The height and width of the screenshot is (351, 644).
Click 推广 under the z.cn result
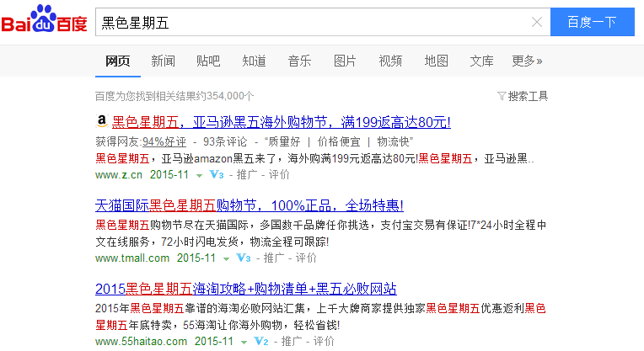(247, 175)
